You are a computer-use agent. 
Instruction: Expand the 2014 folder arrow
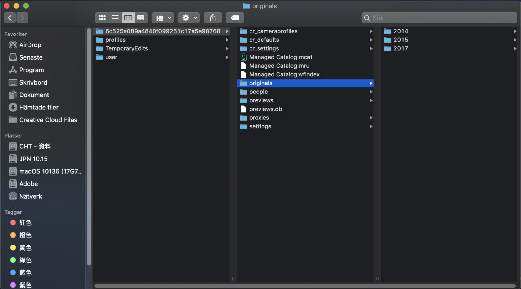515,31
